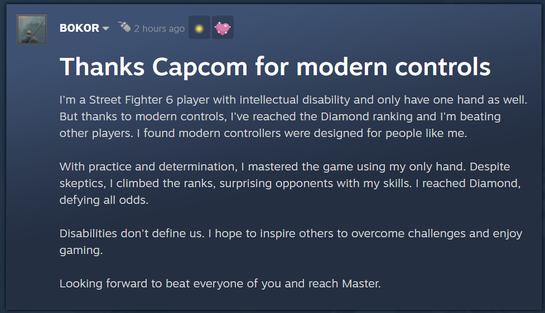
Task: Click the word "skeptics" in second paragraph
Action: 83,183
